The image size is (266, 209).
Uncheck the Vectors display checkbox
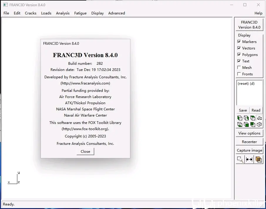tap(239, 48)
